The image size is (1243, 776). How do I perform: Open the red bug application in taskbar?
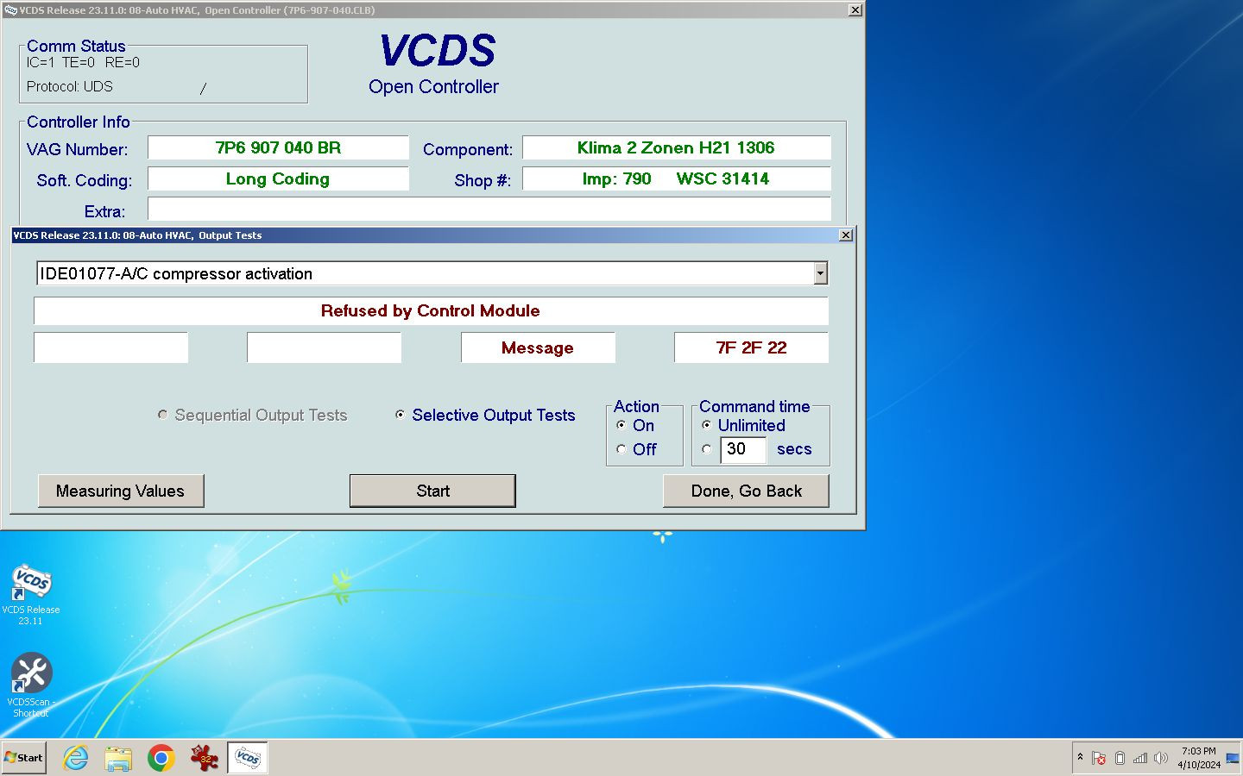tap(205, 758)
